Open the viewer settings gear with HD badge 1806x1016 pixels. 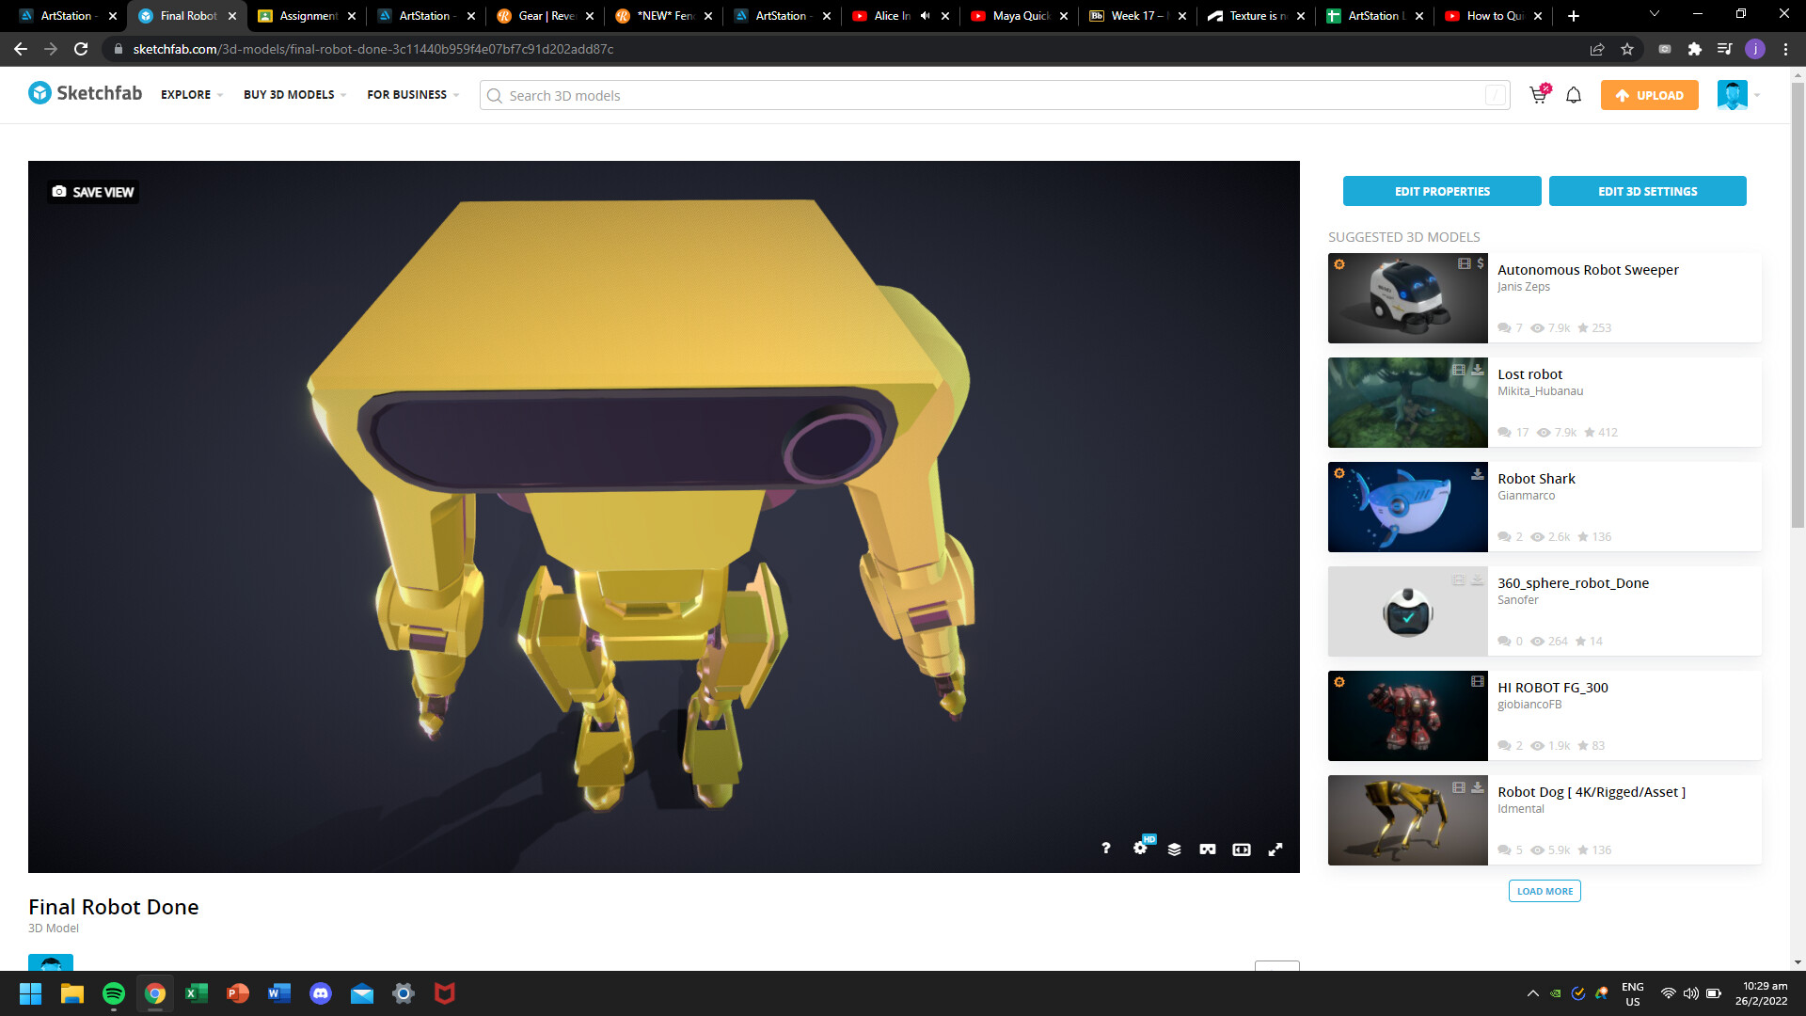pyautogui.click(x=1141, y=849)
